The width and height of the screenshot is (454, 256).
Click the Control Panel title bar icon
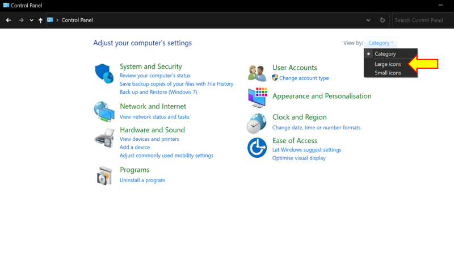coord(6,5)
